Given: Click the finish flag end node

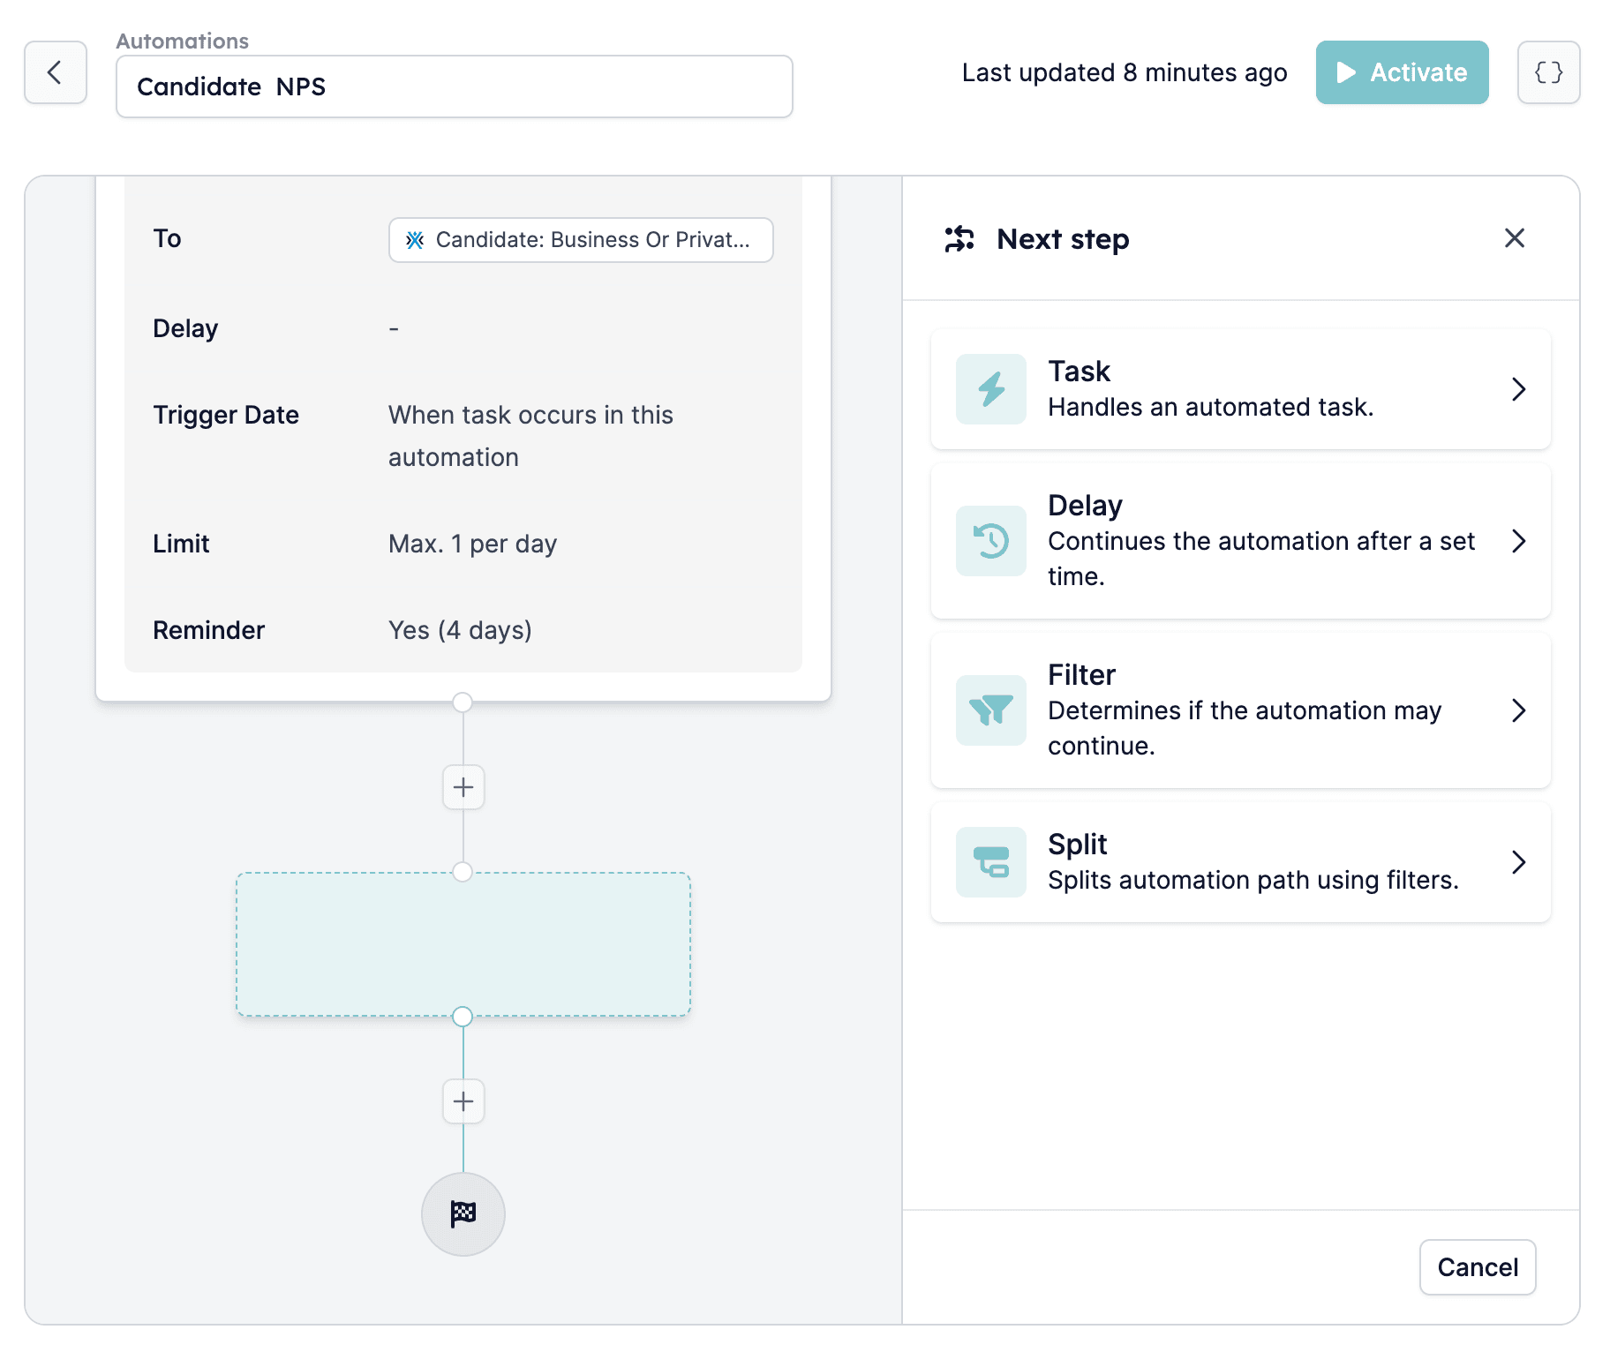Looking at the screenshot, I should 463,1214.
